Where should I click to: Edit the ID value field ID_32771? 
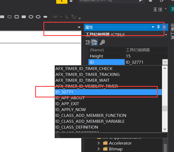coord(143,62)
